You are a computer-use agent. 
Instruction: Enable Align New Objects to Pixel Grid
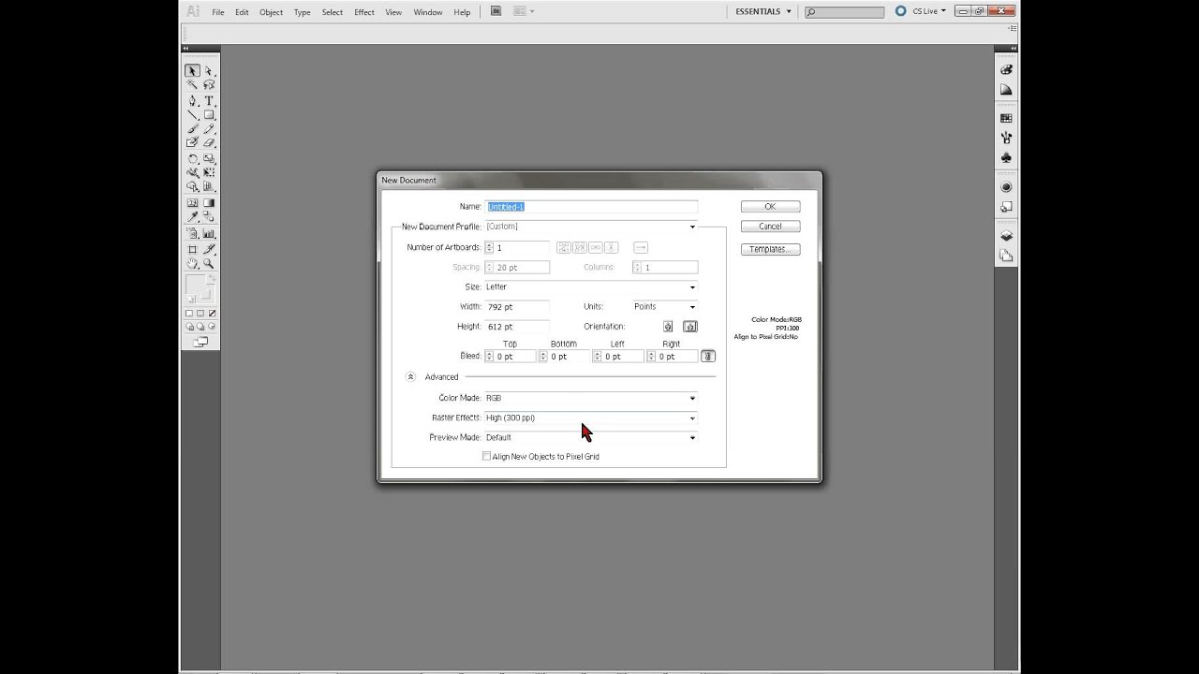pyautogui.click(x=486, y=456)
